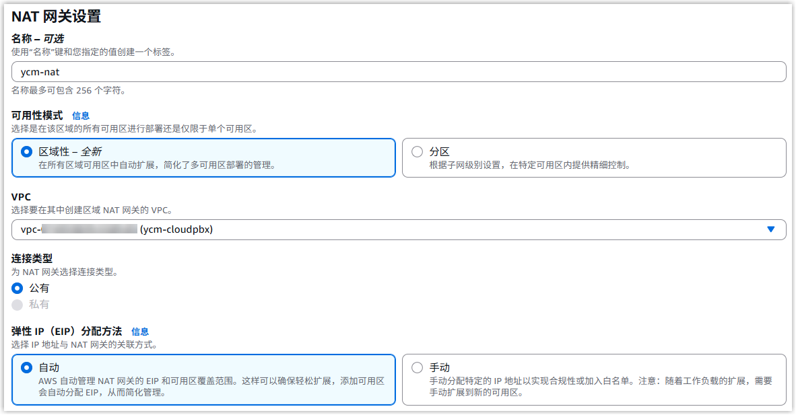Click the 私有 label text

pyautogui.click(x=39, y=305)
